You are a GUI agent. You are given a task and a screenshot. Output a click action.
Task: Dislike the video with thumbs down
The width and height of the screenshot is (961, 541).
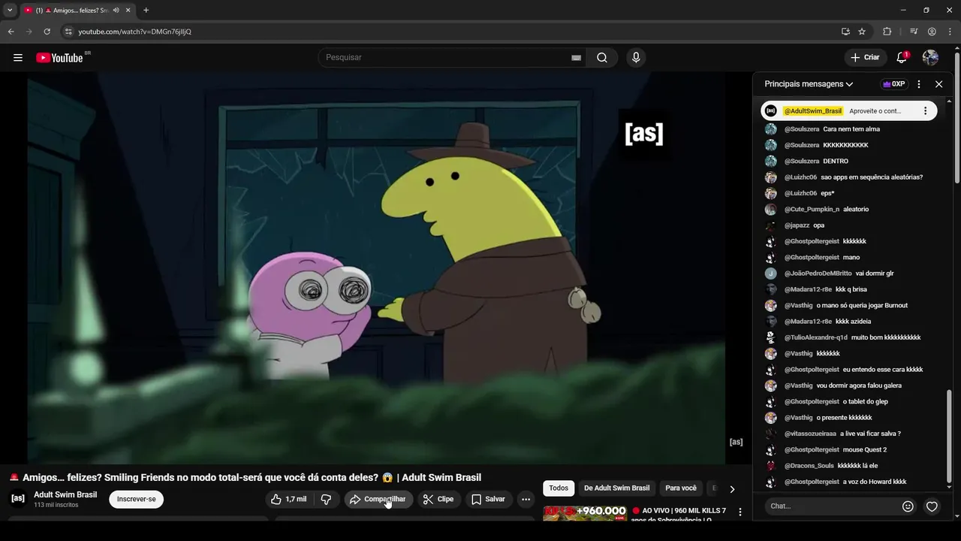coord(326,499)
